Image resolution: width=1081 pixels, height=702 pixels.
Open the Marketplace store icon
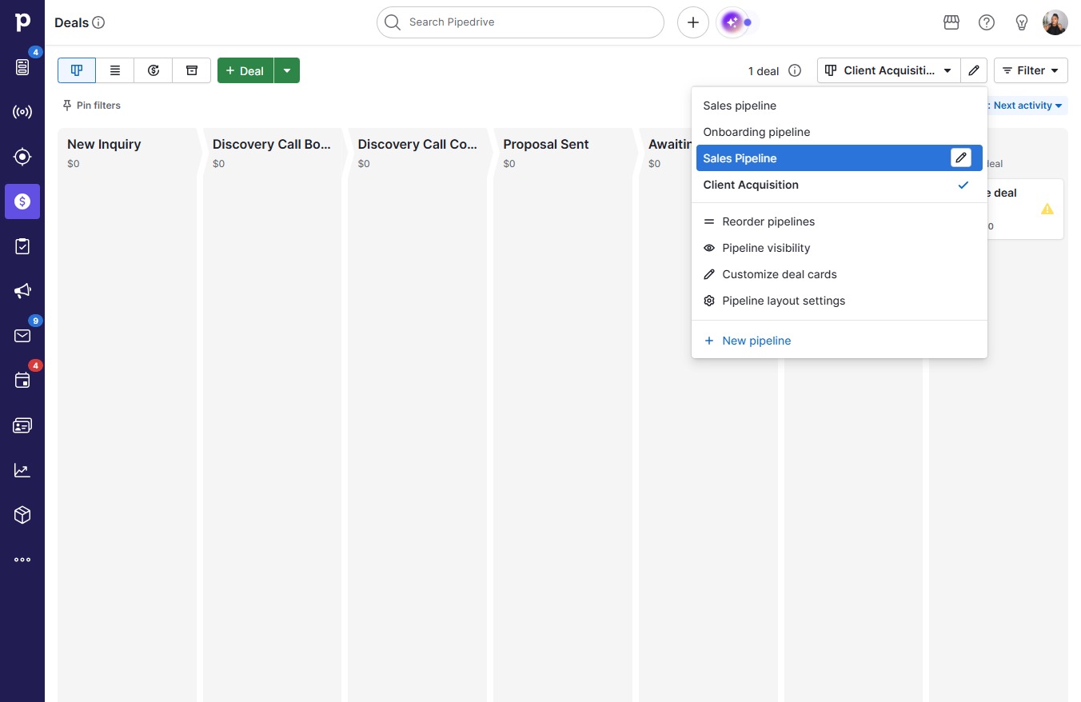pyautogui.click(x=951, y=22)
